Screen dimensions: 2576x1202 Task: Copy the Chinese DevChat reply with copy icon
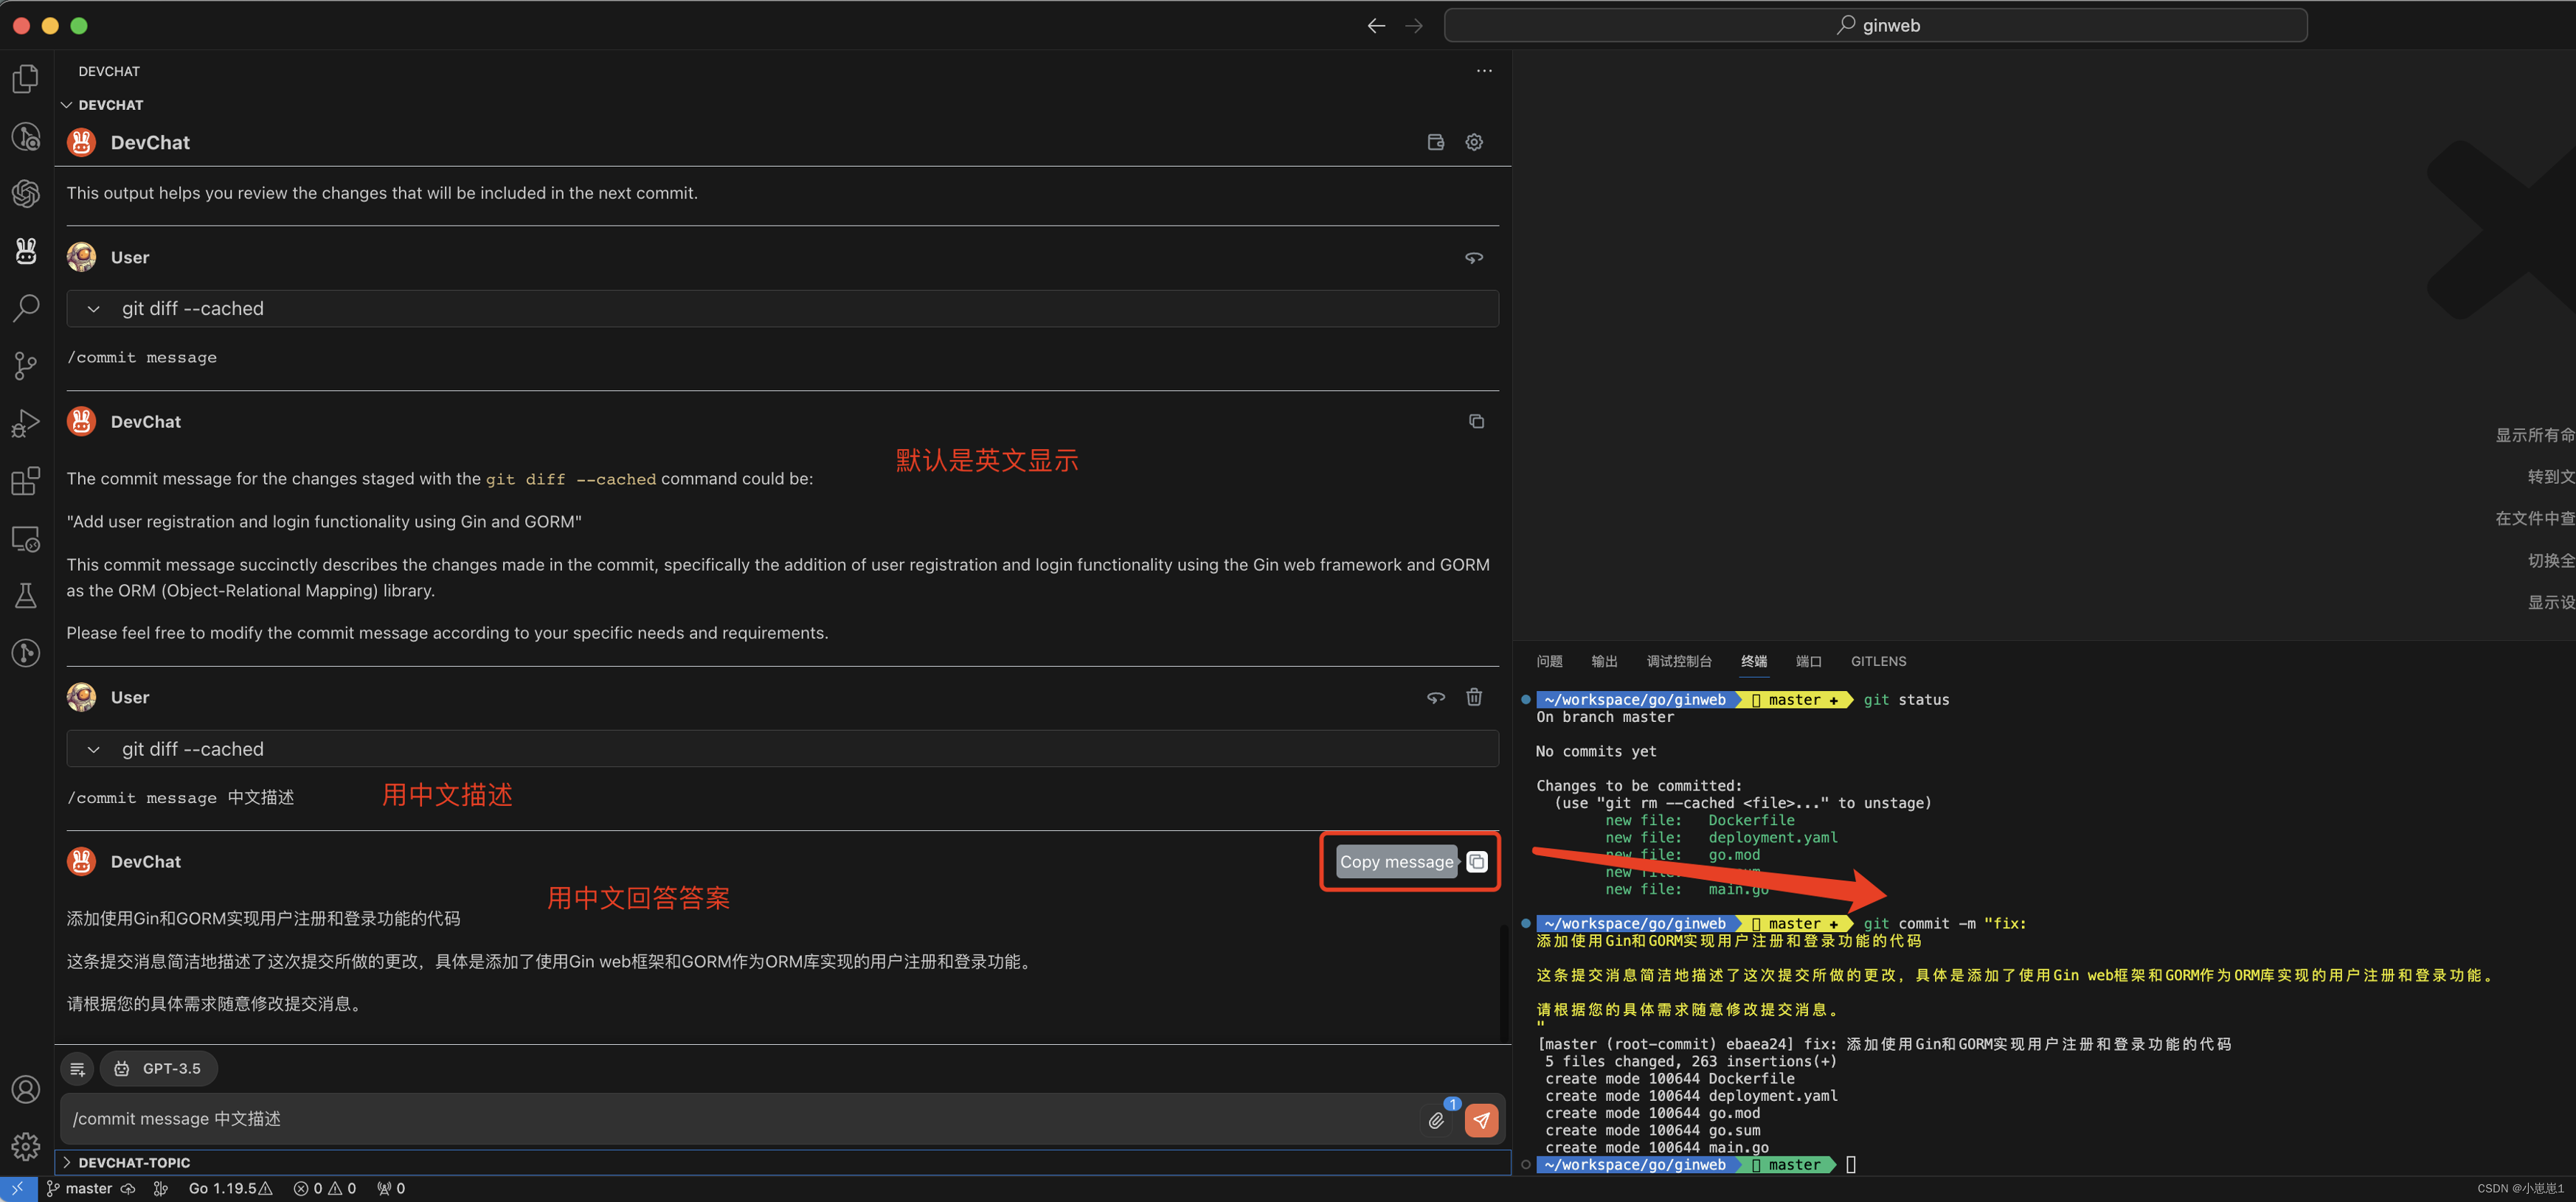pos(1476,862)
